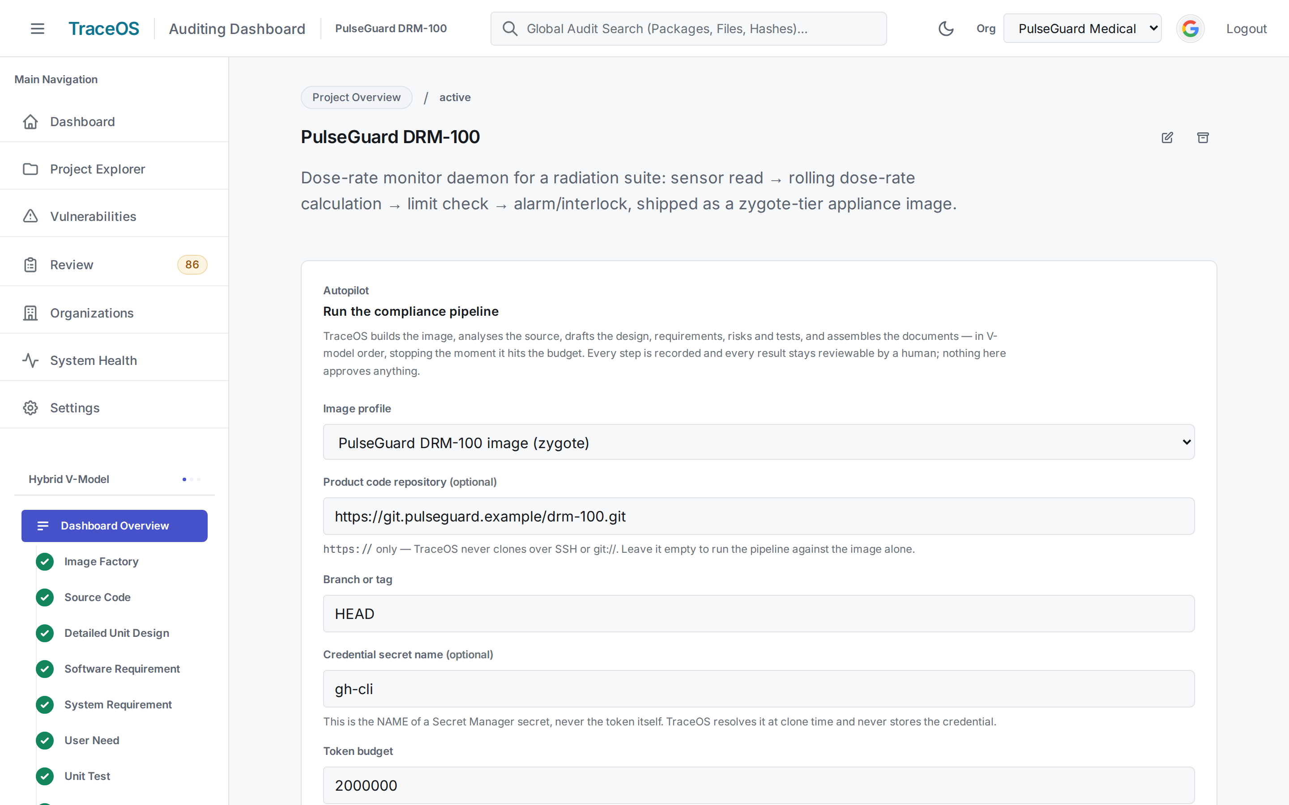
Task: Click the Product code repository field
Action: pyautogui.click(x=759, y=517)
